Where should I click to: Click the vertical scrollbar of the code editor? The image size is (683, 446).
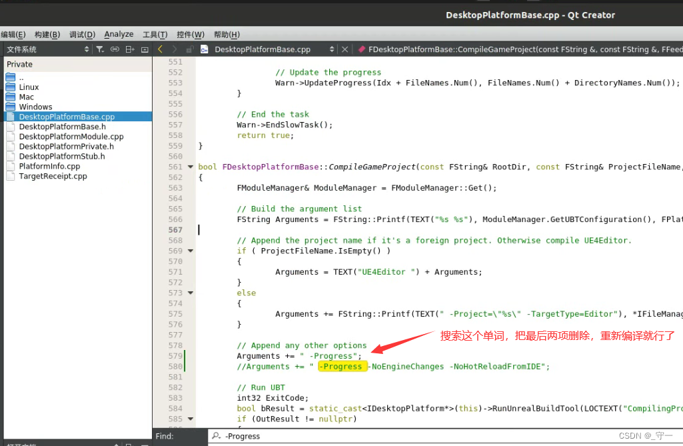click(x=679, y=200)
